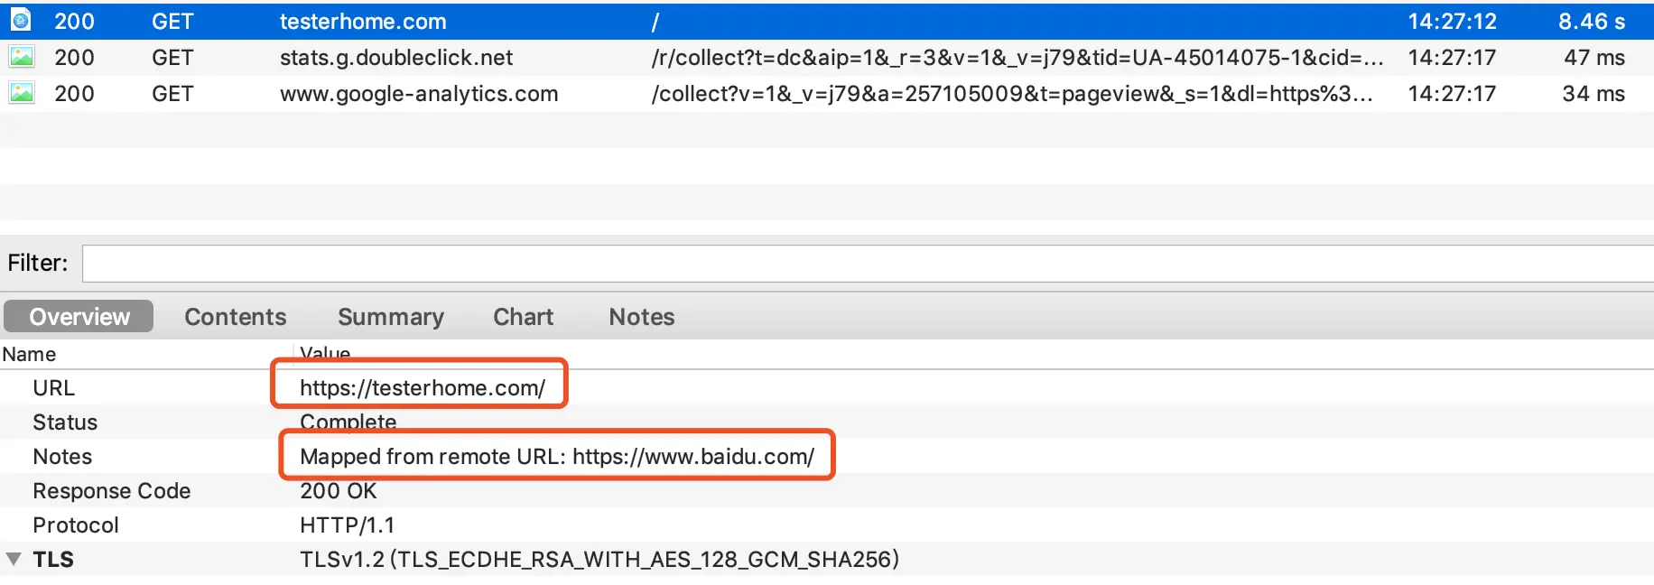Click the Notes row name in Overview
1654x585 pixels.
[x=62, y=457]
